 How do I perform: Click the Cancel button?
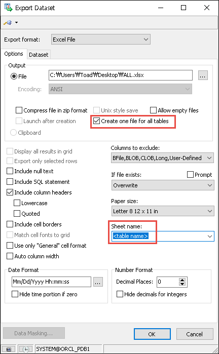coord(195,334)
